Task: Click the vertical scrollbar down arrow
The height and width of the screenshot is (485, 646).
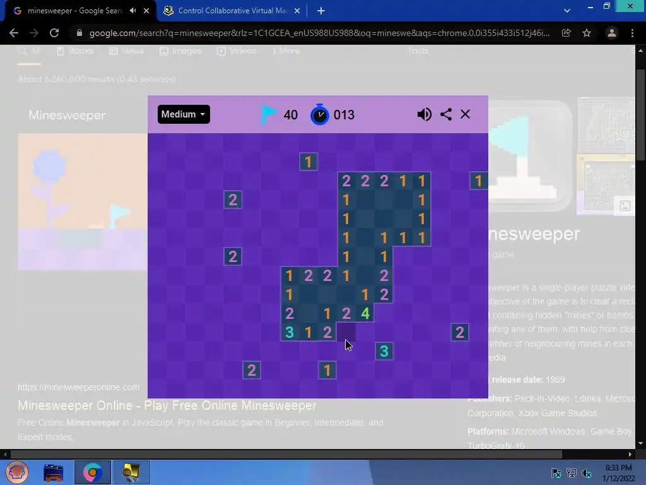Action: click(x=640, y=444)
